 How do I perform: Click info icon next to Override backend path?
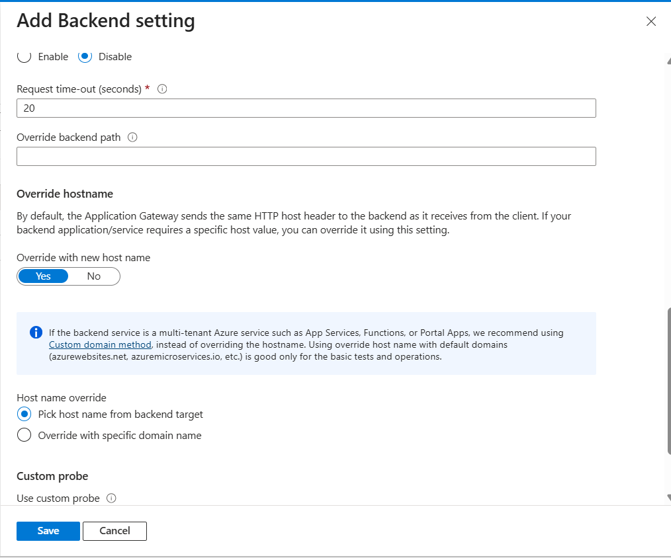point(132,138)
